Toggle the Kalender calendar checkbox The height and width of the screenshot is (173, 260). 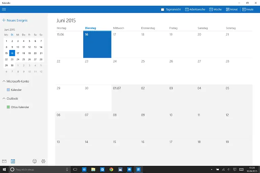(8, 90)
